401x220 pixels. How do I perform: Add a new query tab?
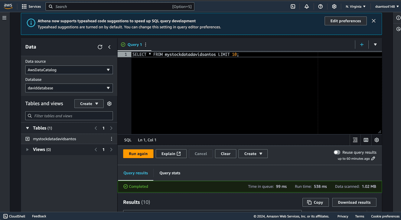click(362, 44)
